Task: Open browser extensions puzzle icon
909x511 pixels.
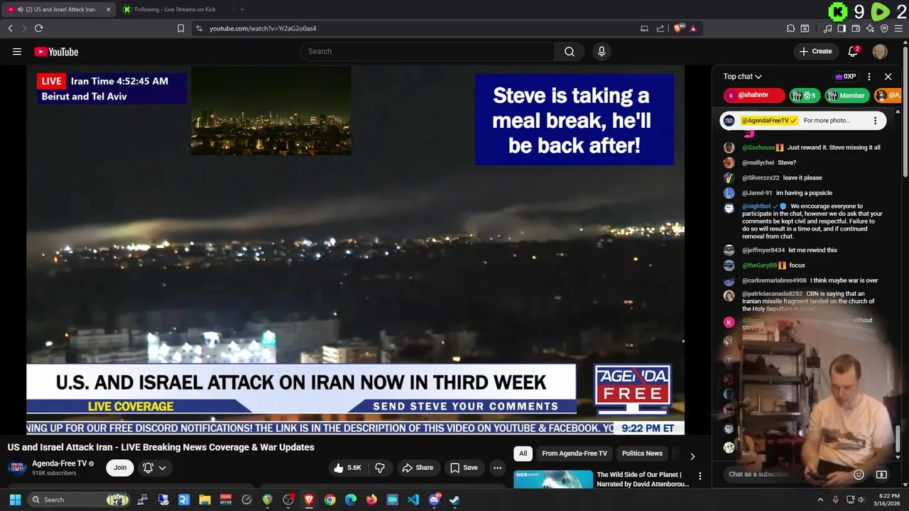Action: 790,28
